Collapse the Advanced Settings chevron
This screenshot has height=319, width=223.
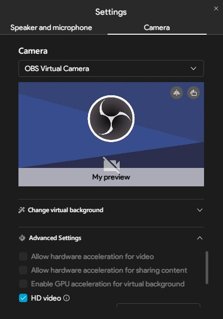coord(200,238)
